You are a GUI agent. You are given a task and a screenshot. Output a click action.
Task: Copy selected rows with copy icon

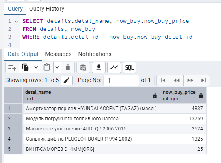pyautogui.click(x=26, y=67)
